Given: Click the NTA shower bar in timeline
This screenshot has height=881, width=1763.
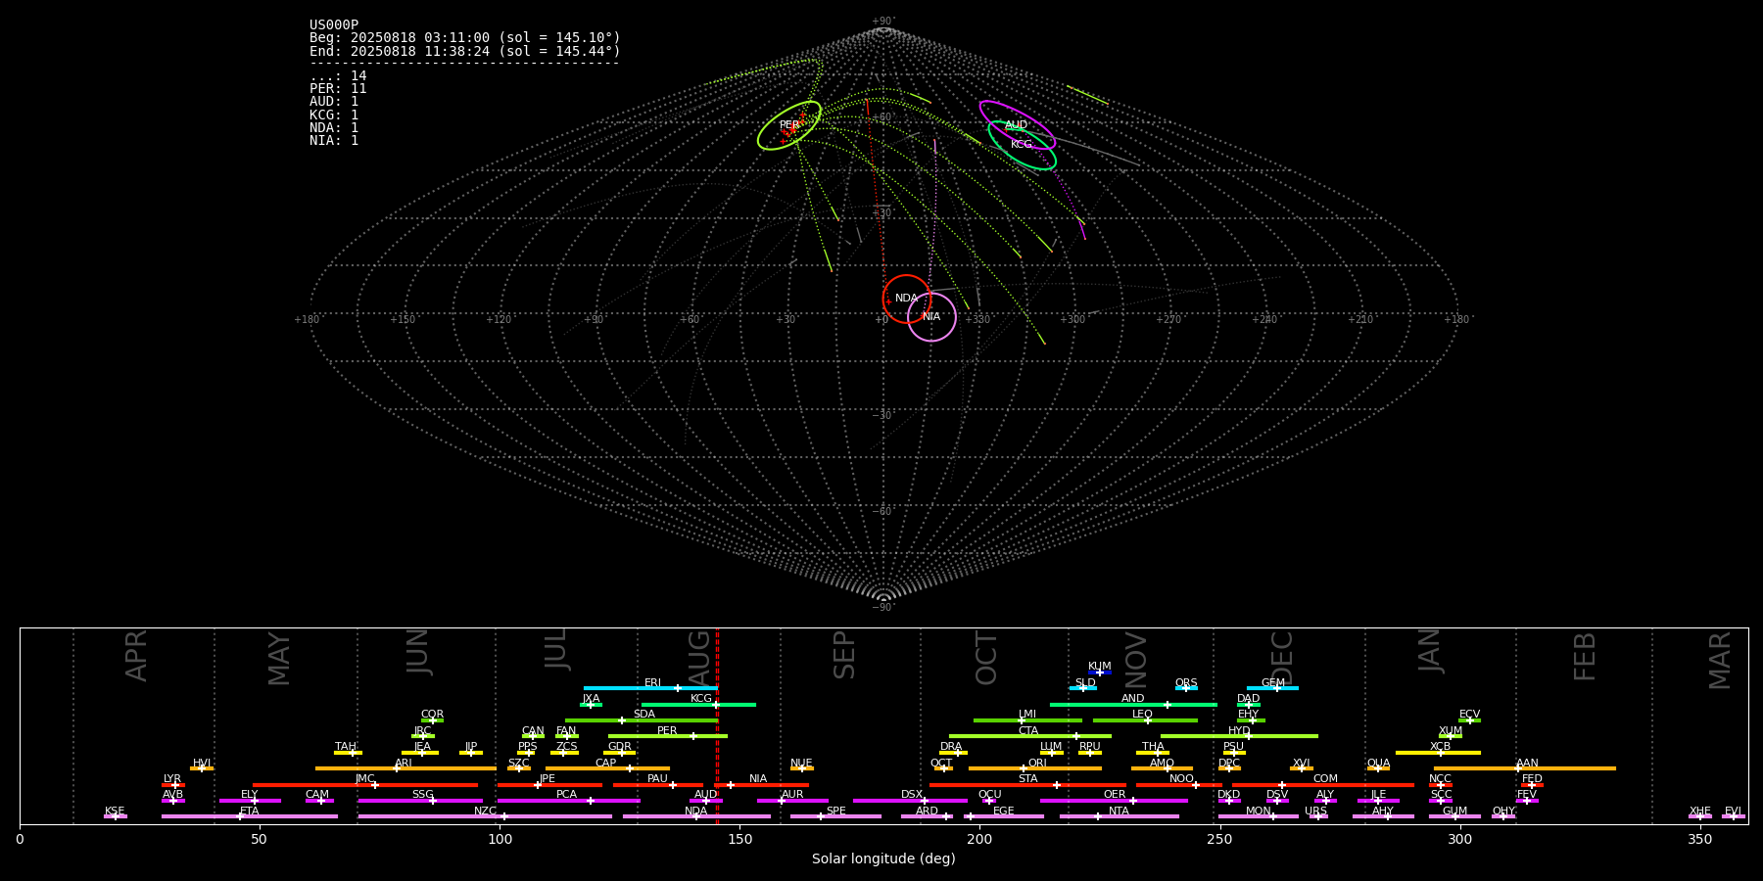Looking at the screenshot, I should pos(1119,816).
